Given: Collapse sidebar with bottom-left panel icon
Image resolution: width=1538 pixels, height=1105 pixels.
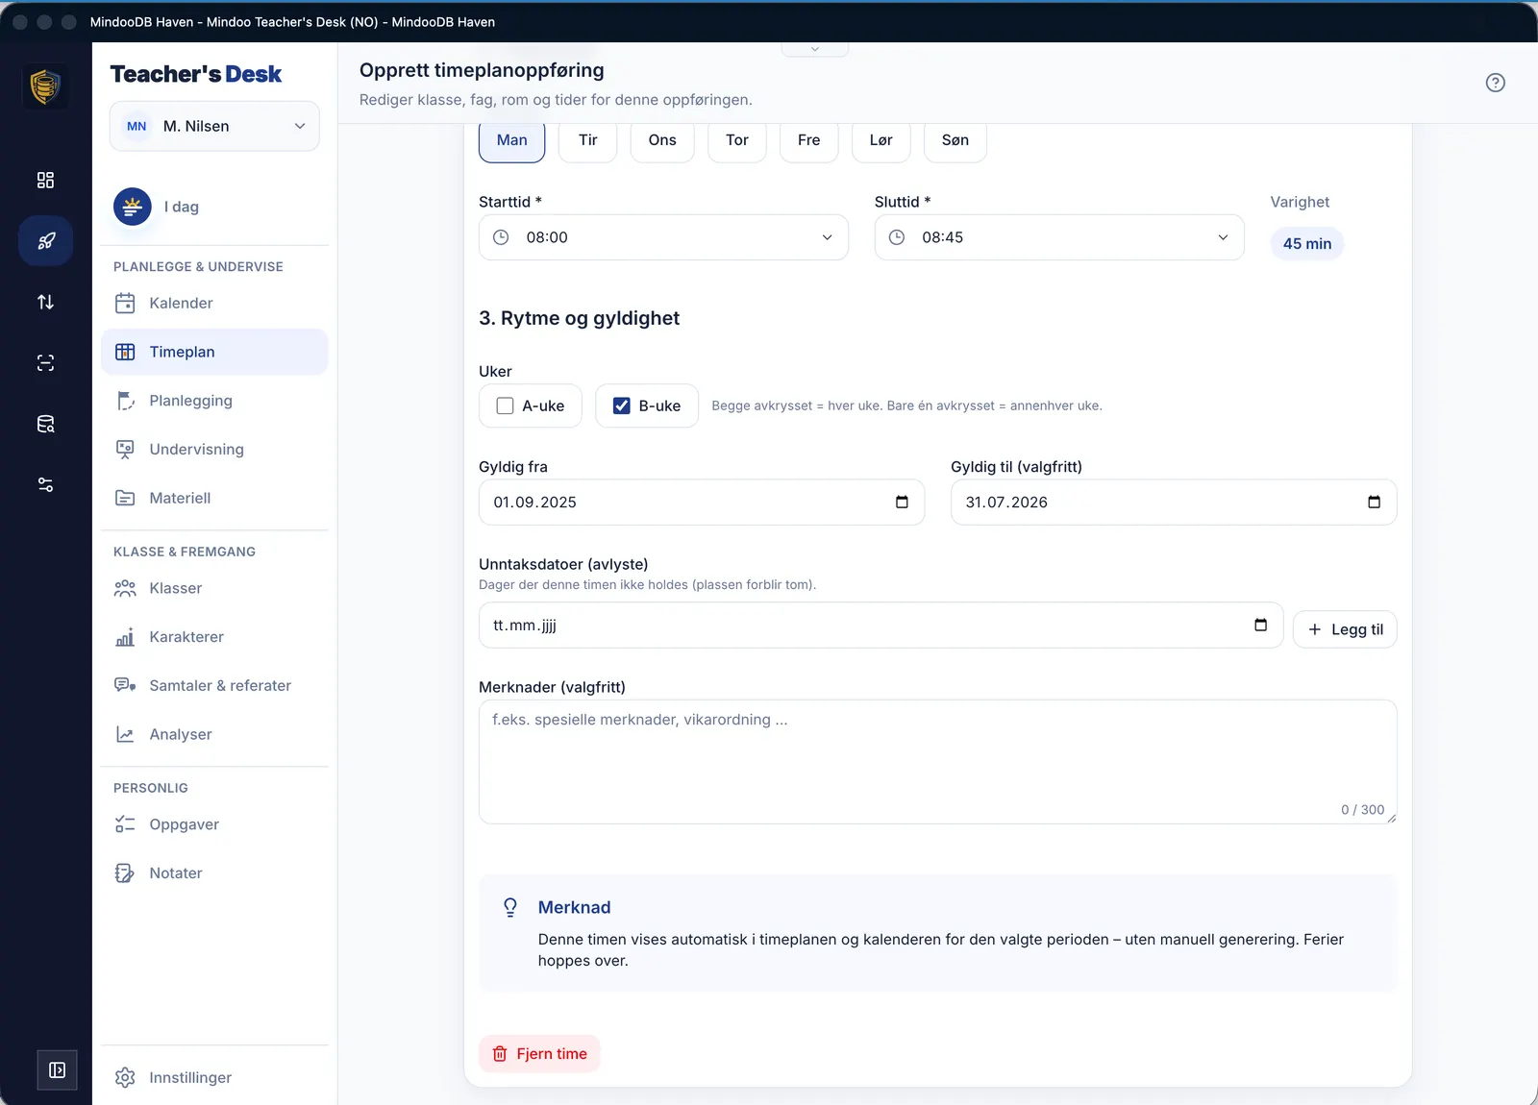Looking at the screenshot, I should point(57,1070).
